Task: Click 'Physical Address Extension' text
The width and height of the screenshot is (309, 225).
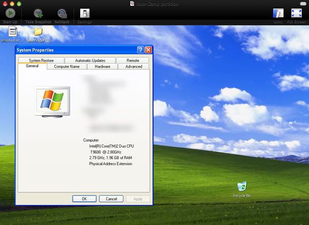Action: pyautogui.click(x=111, y=164)
